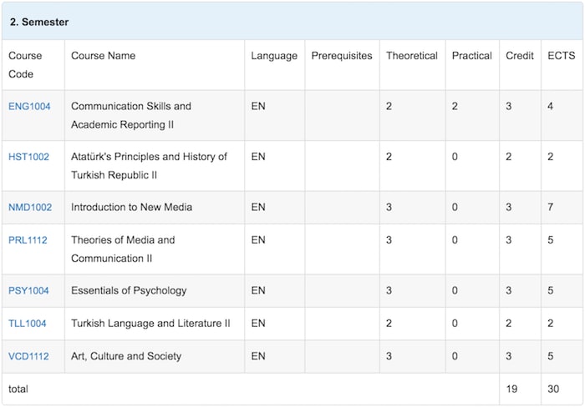
Task: Open the TLL1004 course link
Action: tap(28, 324)
